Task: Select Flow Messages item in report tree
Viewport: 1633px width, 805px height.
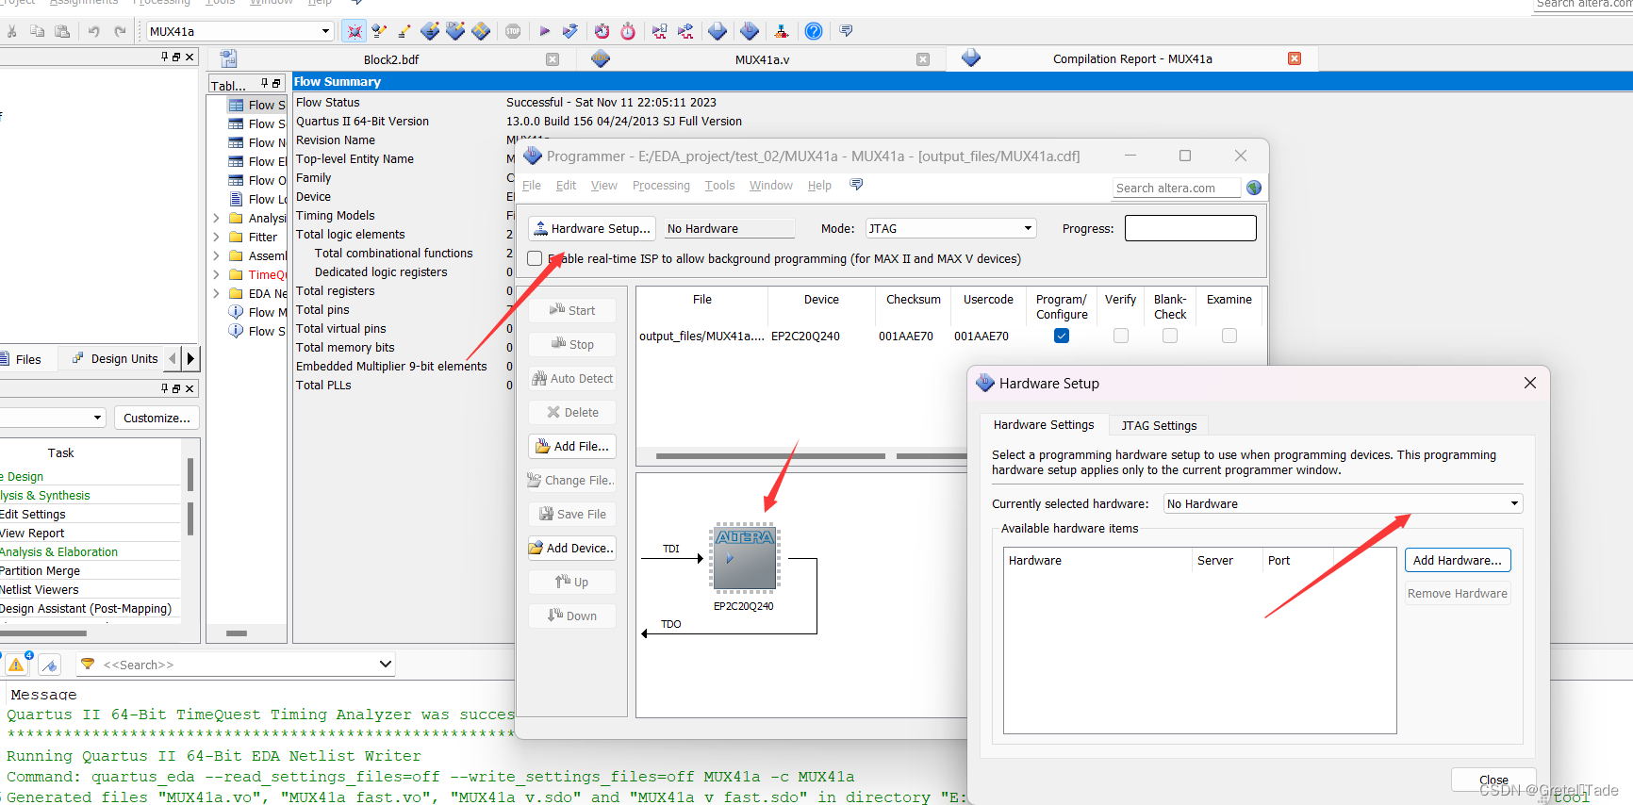Action: click(256, 312)
